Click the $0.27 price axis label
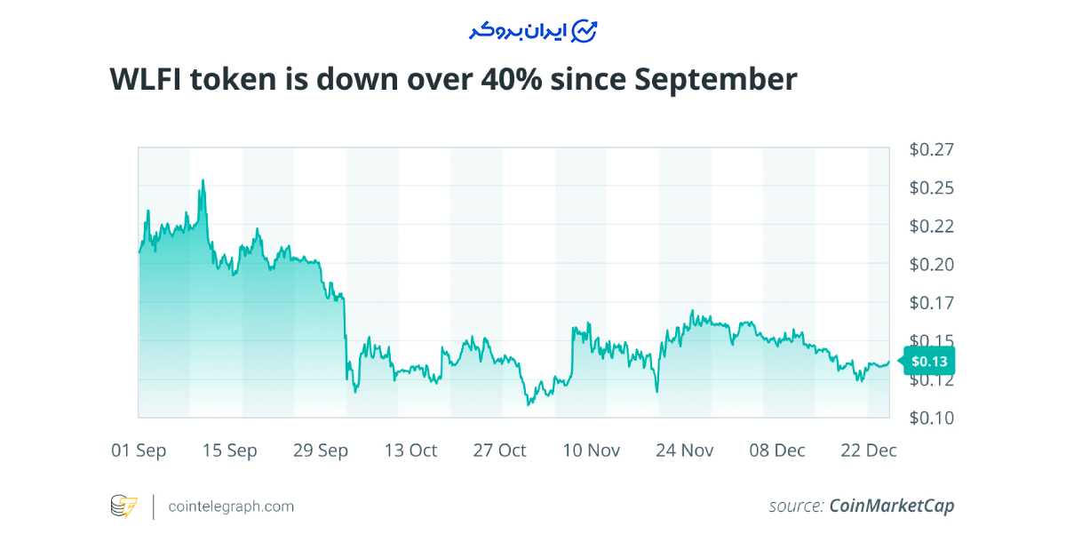This screenshot has width=1066, height=558. tap(931, 149)
